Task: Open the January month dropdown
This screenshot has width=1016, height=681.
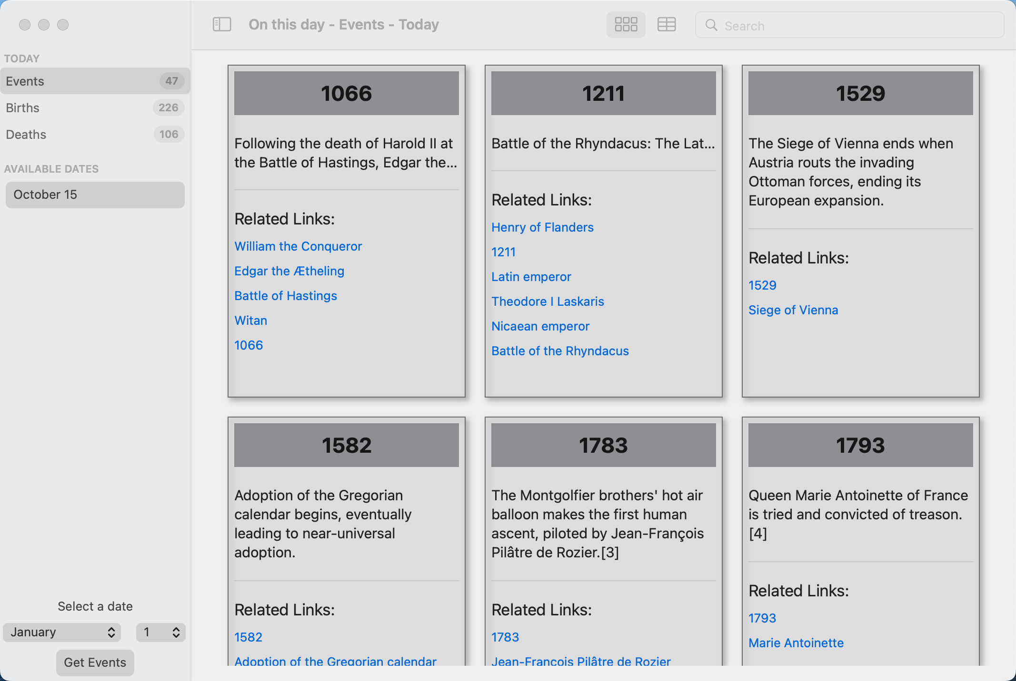Action: point(62,632)
